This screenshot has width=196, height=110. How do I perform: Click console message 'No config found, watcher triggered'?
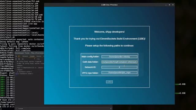point(30,62)
